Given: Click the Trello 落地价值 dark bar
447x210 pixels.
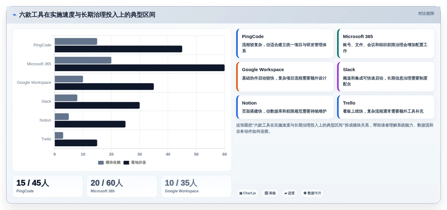Looking at the screenshot, I should (76, 143).
